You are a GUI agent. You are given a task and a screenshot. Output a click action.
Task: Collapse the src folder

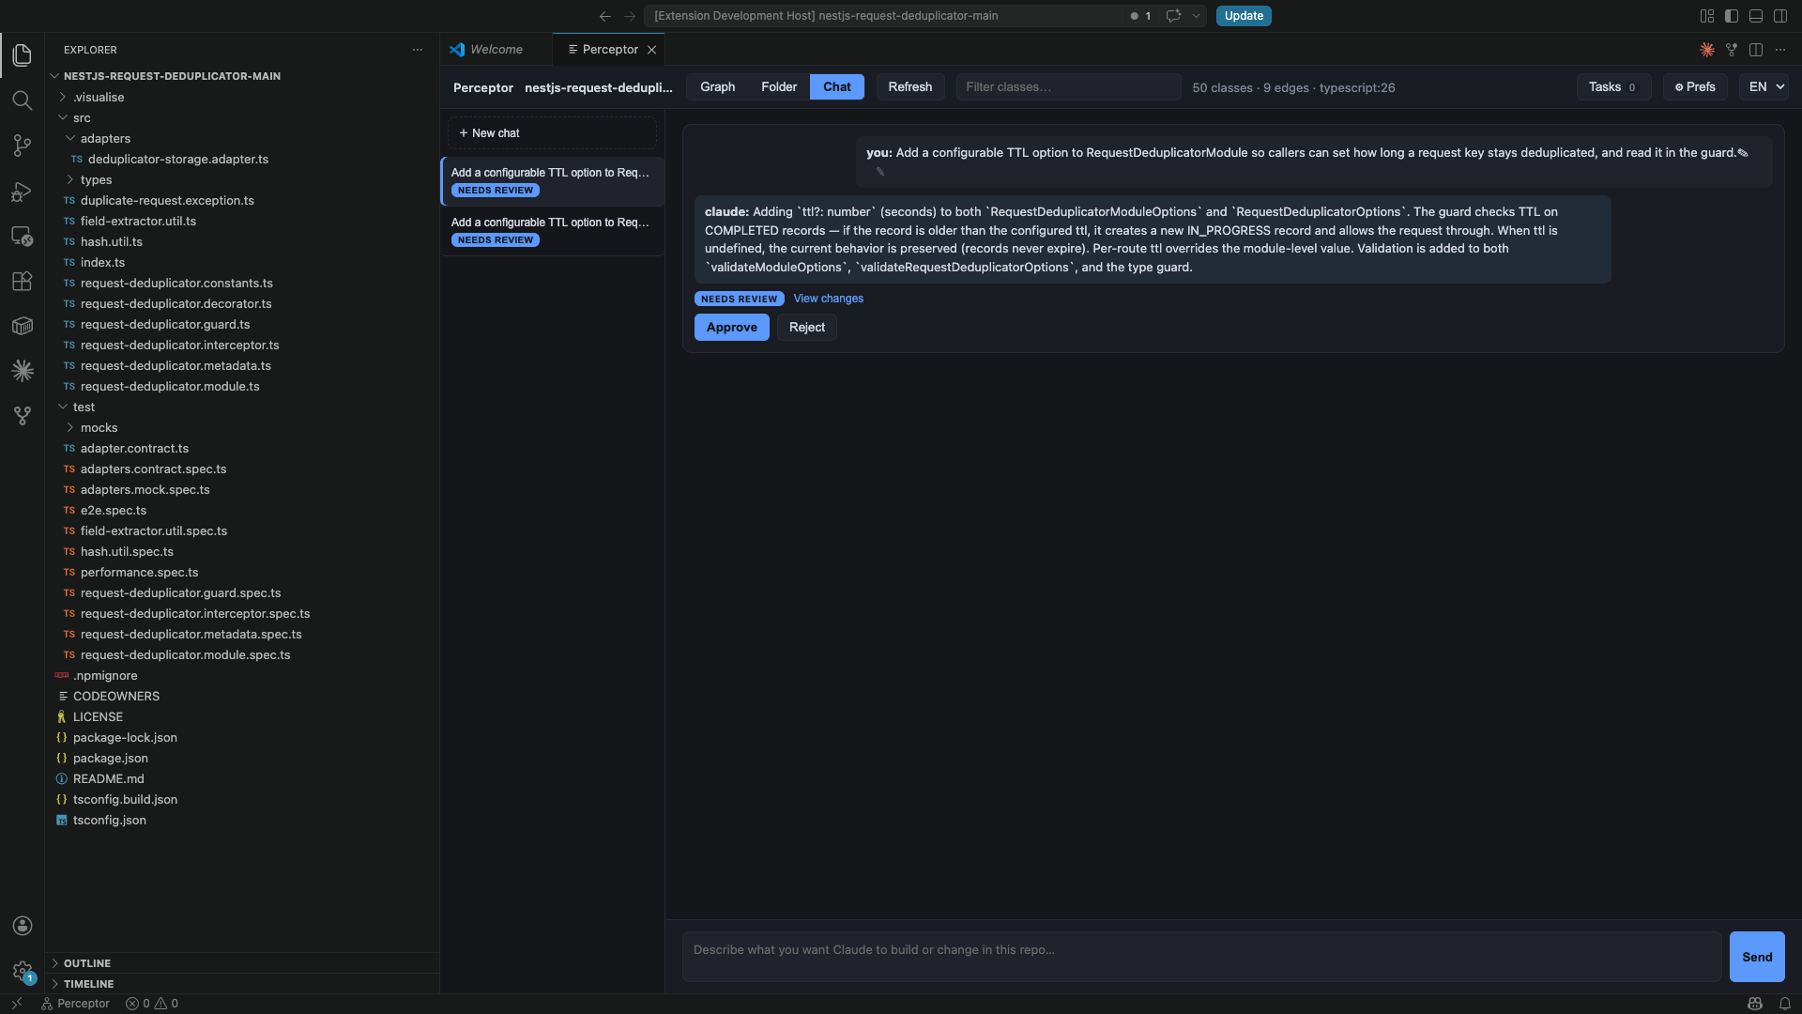[x=63, y=117]
